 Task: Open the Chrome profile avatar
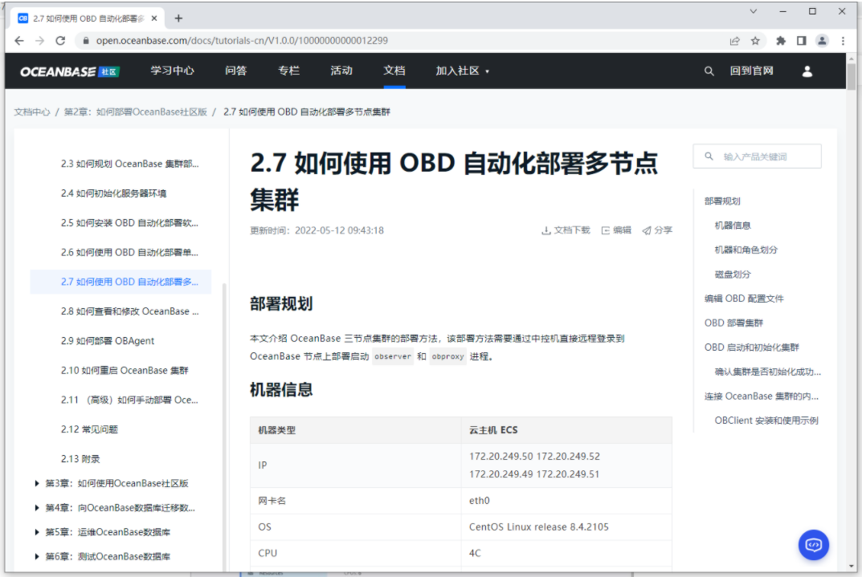(x=822, y=41)
